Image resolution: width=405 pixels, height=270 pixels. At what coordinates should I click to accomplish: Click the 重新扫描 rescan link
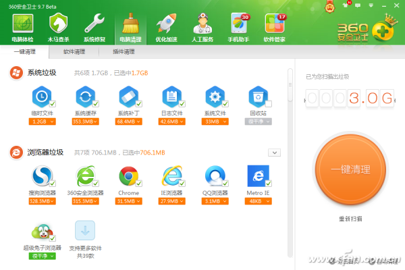[350, 219]
